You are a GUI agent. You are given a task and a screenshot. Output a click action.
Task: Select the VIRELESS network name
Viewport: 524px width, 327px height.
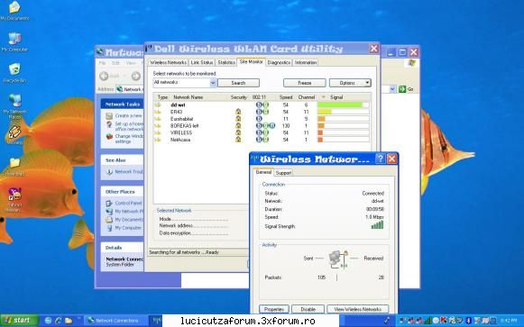(181, 132)
